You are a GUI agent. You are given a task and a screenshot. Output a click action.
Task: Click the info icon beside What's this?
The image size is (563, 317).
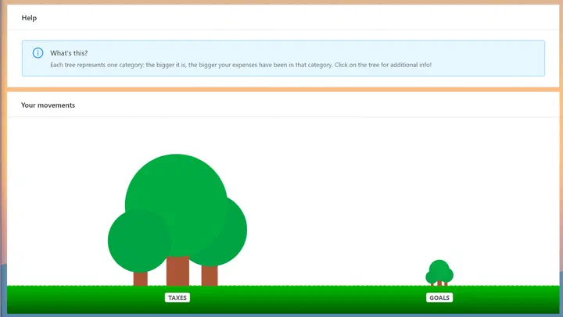(38, 53)
